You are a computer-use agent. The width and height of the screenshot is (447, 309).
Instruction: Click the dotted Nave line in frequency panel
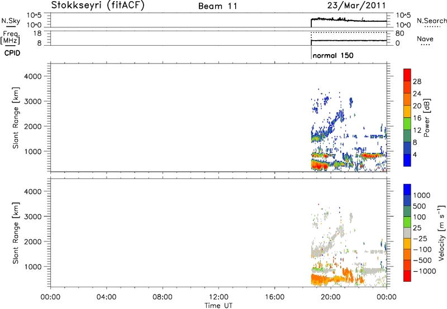(x=349, y=32)
